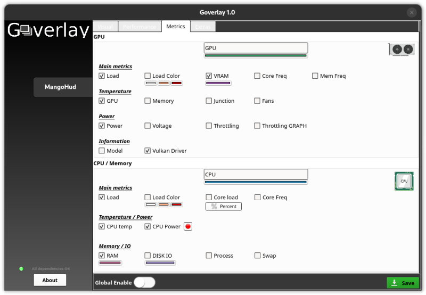Screen dimensions: 426x295
Task: Click the Percent core load button
Action: click(x=224, y=207)
